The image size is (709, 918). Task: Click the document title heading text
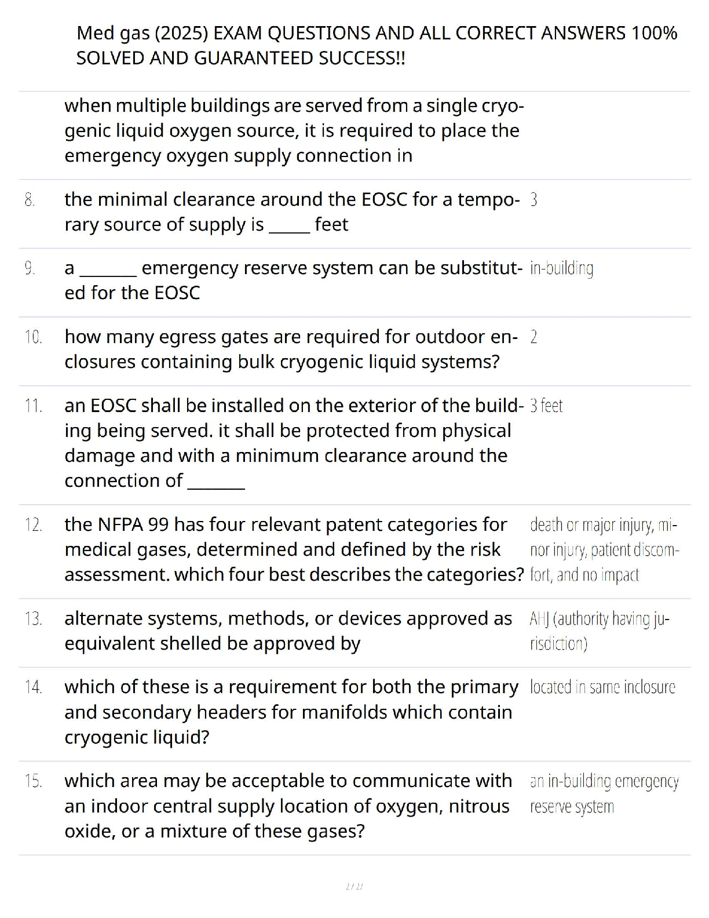point(377,45)
